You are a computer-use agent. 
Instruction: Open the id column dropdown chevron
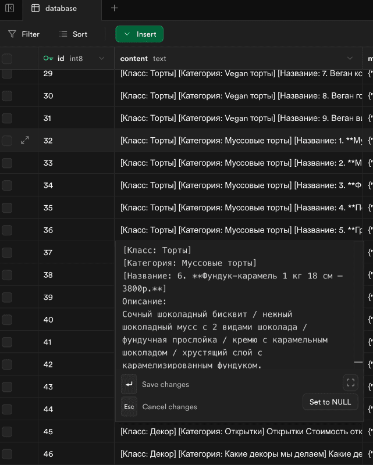click(x=102, y=59)
